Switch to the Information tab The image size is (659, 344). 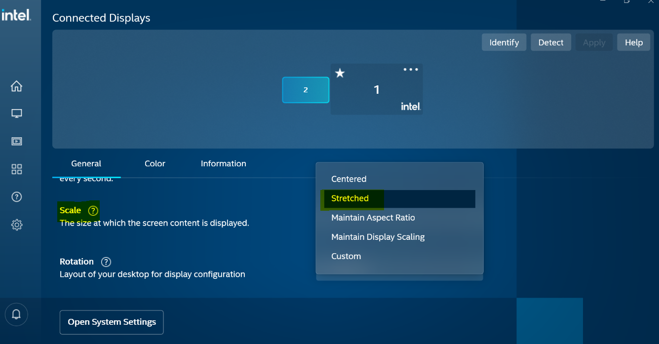click(223, 164)
